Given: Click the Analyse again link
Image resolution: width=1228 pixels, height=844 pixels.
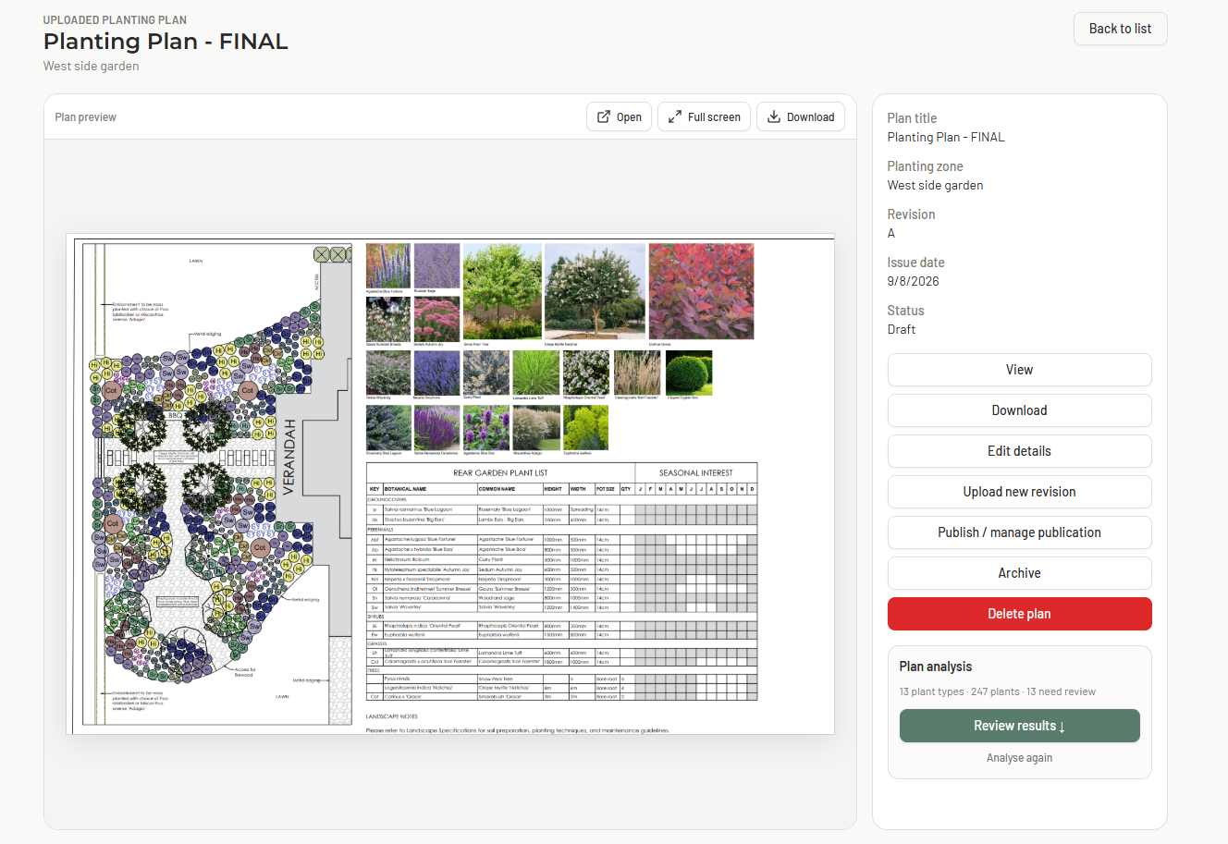Looking at the screenshot, I should click(x=1019, y=758).
